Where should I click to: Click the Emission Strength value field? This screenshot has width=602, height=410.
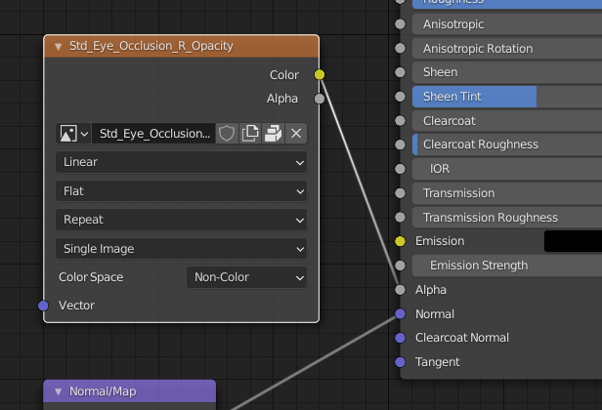pyautogui.click(x=507, y=266)
